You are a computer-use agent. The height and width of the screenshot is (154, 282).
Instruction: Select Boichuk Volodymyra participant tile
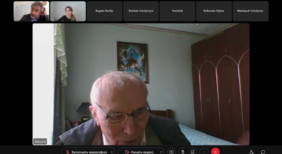tap(141, 11)
